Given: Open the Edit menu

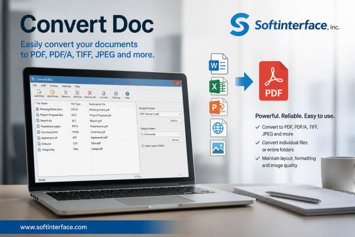Looking at the screenshot, I should (x=43, y=85).
